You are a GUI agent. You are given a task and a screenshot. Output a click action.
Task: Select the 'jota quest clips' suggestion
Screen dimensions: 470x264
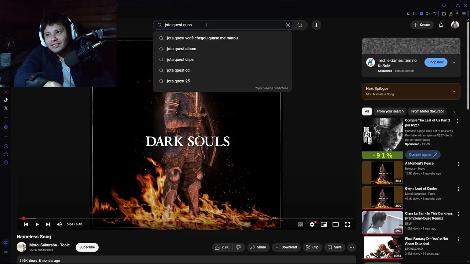coord(223,59)
